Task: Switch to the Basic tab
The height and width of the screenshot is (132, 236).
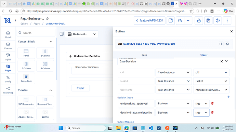Action: click(144, 55)
